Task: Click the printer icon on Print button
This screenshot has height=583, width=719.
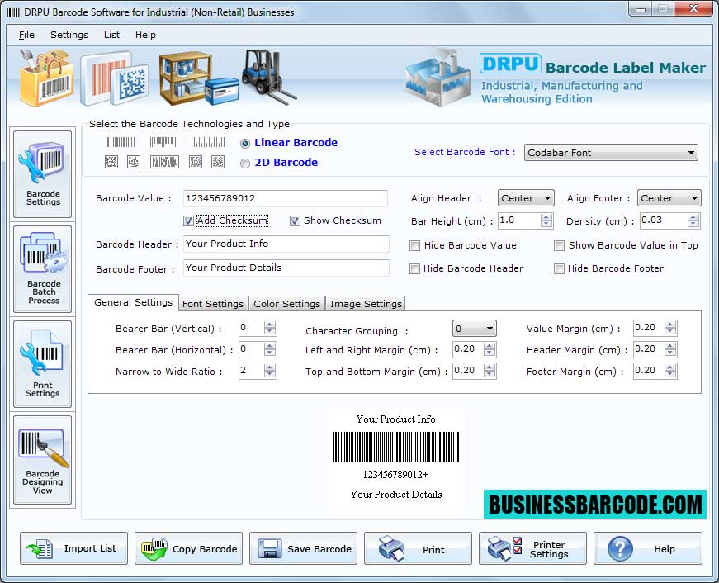Action: (x=391, y=548)
